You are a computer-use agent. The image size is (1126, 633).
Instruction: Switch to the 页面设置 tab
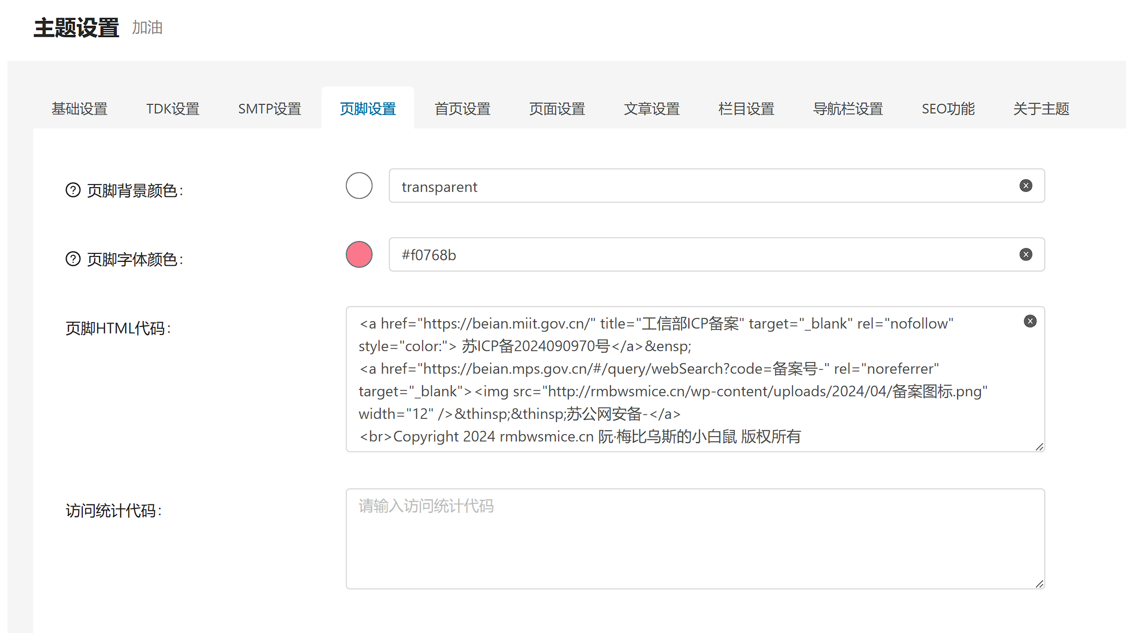point(557,109)
